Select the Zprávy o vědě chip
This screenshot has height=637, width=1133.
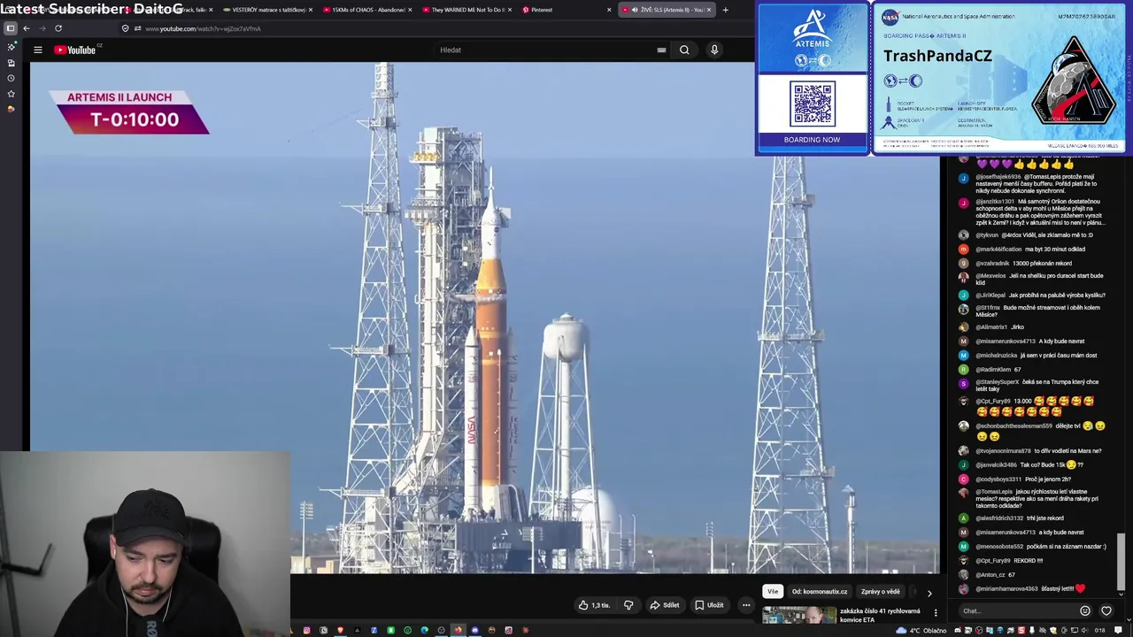click(x=881, y=592)
